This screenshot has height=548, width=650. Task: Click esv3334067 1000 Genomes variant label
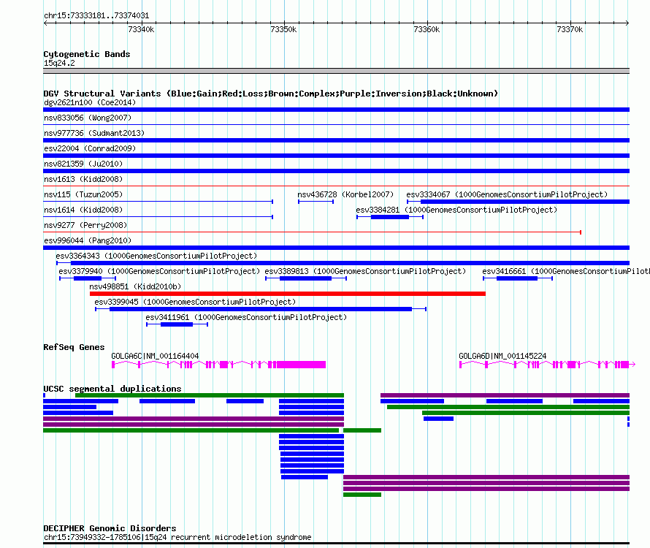pyautogui.click(x=507, y=194)
